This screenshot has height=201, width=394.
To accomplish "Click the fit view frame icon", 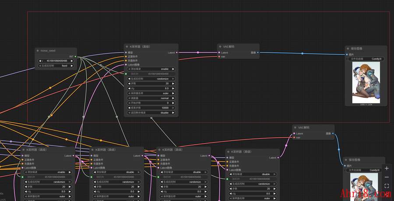I will click(387, 186).
